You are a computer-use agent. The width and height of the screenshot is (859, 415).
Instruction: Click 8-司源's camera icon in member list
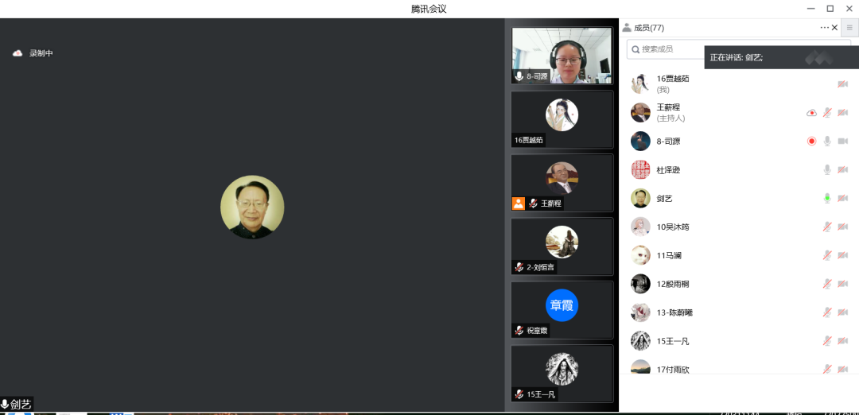(842, 141)
